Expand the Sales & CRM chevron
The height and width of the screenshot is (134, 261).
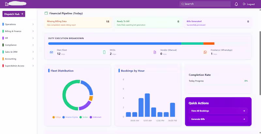tap(33, 52)
